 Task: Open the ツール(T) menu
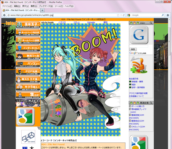59,6
